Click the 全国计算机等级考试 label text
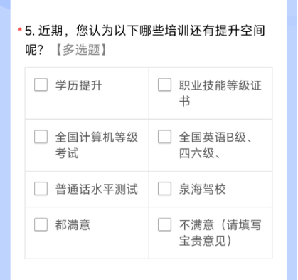This screenshot has width=298, height=280. click(97, 145)
